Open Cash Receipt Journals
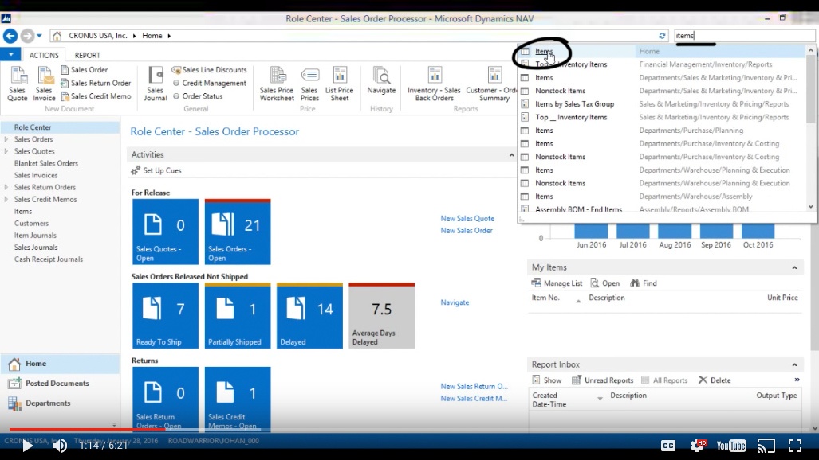This screenshot has height=460, width=819. [48, 259]
